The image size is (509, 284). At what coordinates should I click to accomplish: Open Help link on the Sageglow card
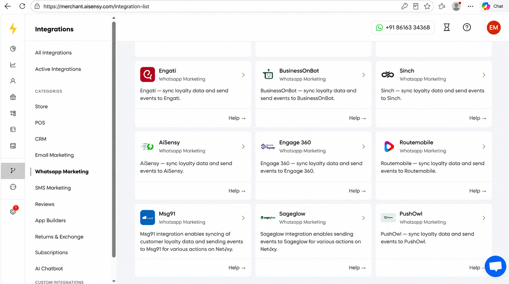pos(357,268)
